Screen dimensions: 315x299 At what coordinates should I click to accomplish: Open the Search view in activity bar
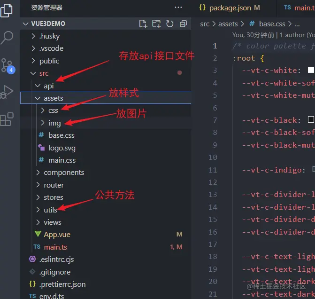(7, 38)
